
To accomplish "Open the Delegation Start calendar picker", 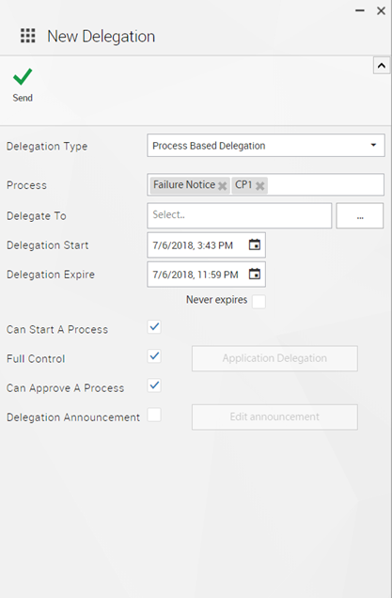I will click(255, 244).
